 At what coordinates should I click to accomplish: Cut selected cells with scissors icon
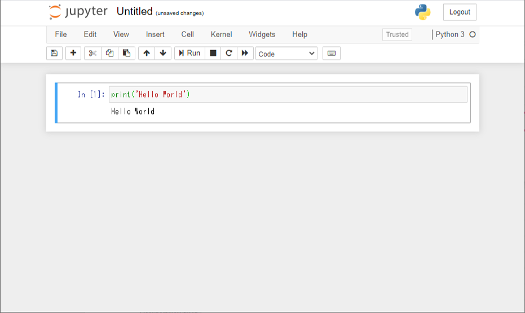(x=93, y=53)
